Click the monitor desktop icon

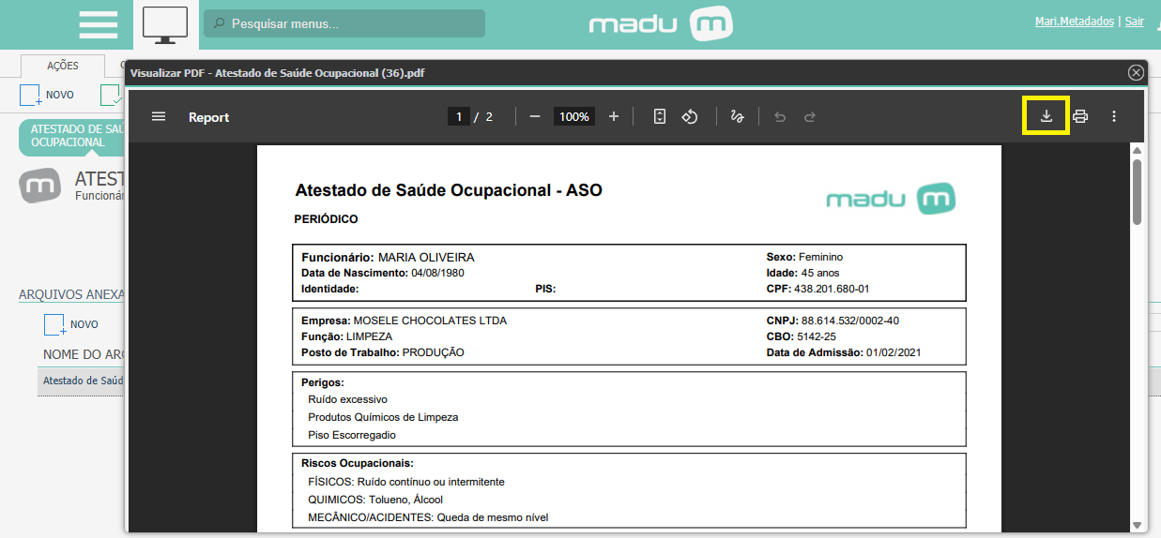tap(165, 24)
